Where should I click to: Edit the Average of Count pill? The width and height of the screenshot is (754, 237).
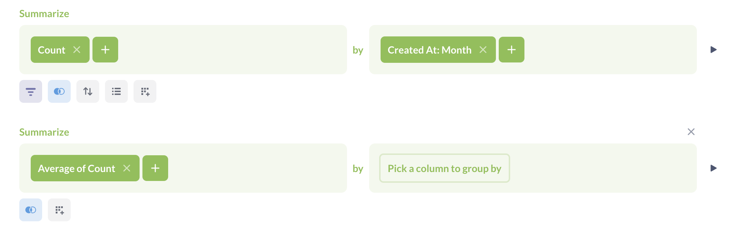tap(76, 168)
